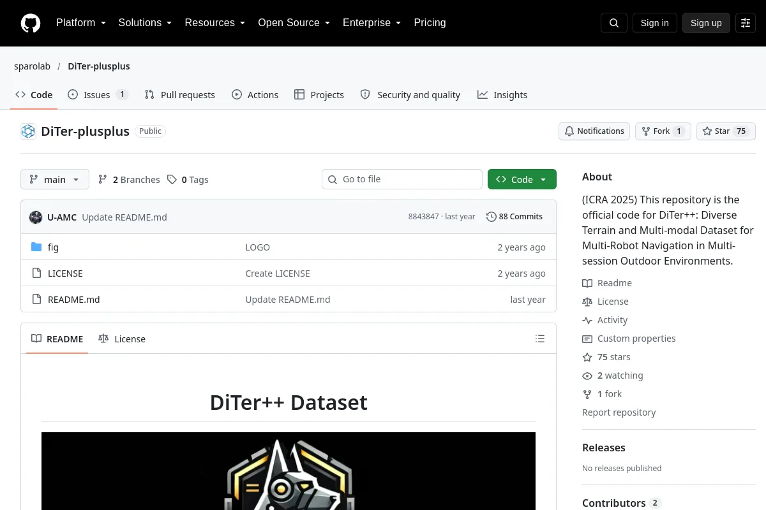
Task: Click the 'Update README.md' message in header row
Action: point(124,217)
